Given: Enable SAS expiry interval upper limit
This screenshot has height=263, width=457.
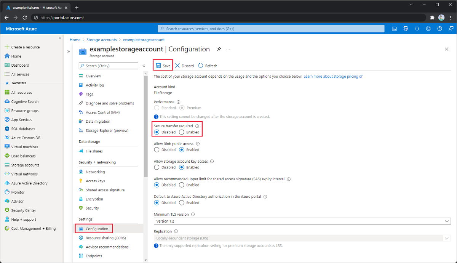Looking at the screenshot, I should click(189, 185).
